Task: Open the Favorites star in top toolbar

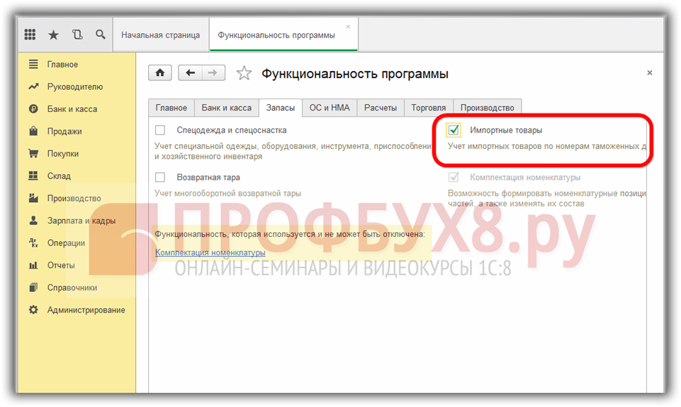Action: 53,35
